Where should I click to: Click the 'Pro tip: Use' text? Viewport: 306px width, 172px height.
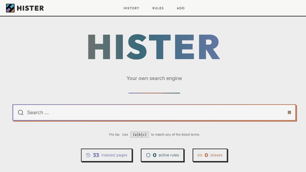click(119, 135)
